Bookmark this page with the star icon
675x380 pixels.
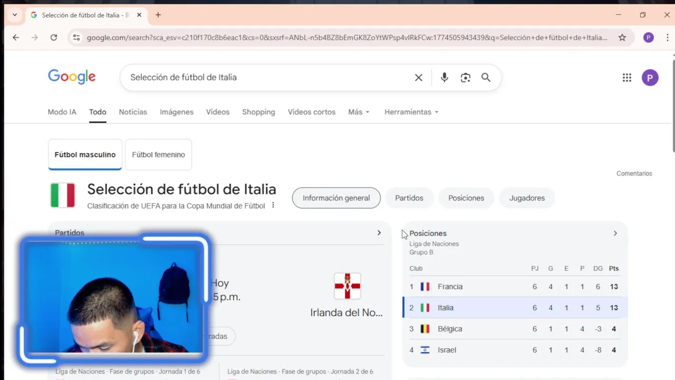tap(622, 37)
